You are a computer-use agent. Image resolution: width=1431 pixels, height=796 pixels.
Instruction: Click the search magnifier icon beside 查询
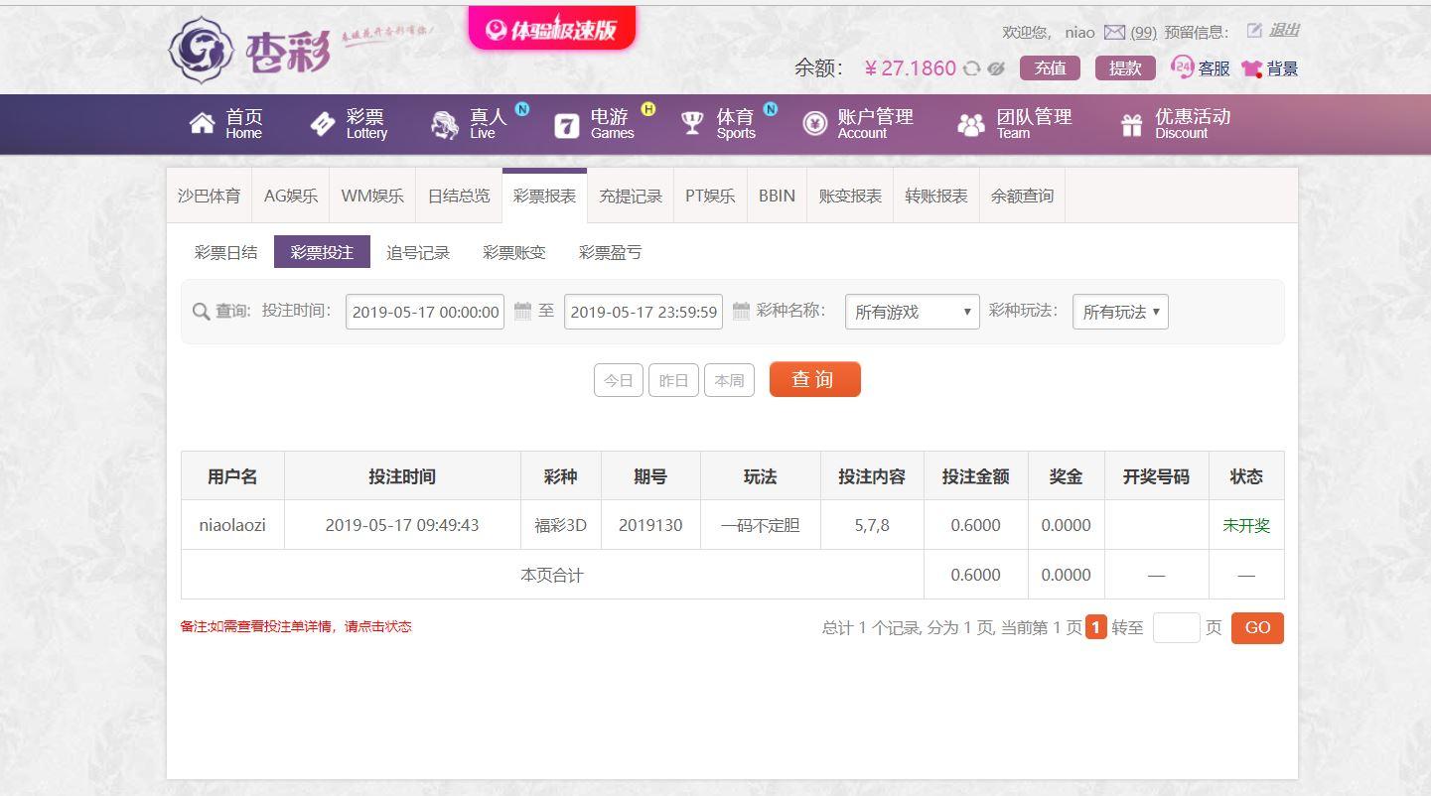click(202, 312)
